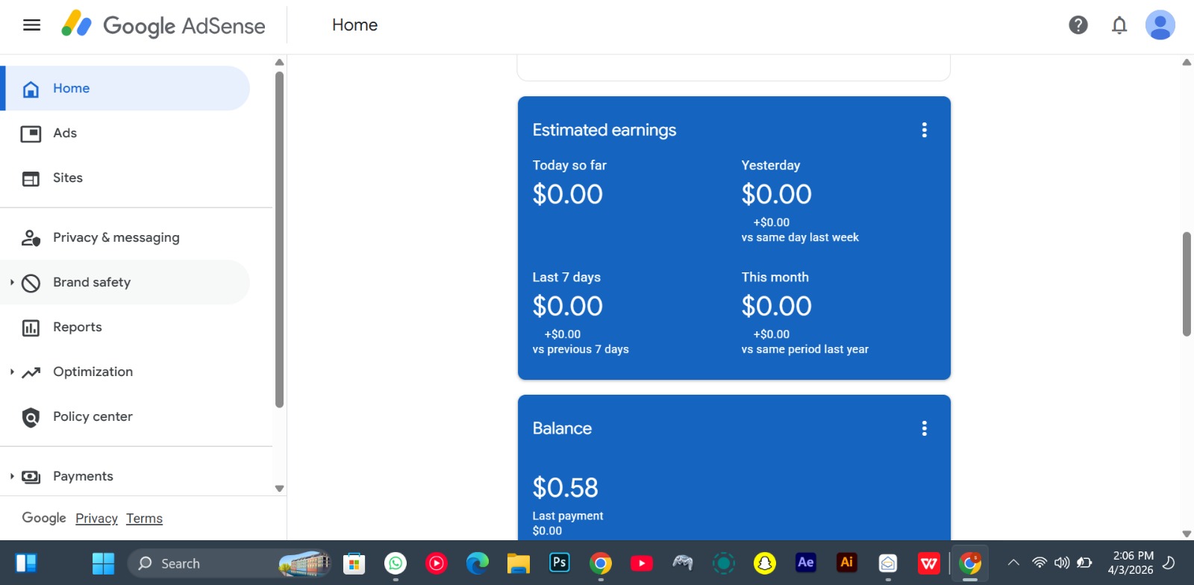The image size is (1194, 585).
Task: Click the Policy center shield icon
Action: 31,417
